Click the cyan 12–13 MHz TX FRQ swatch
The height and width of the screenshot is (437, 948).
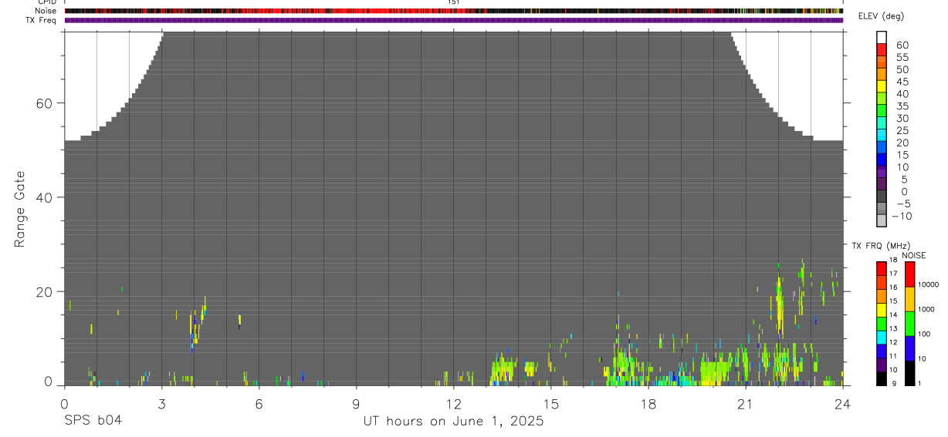[881, 338]
